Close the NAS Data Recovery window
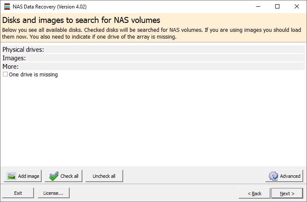The height and width of the screenshot is (202, 307). coord(297,6)
